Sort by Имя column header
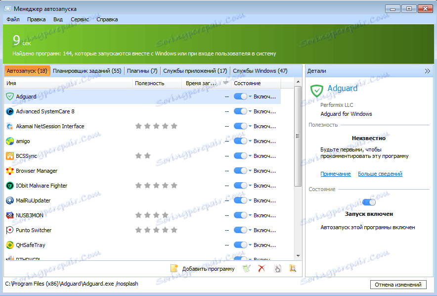Screen dimensions: 437x296 tap(68, 83)
